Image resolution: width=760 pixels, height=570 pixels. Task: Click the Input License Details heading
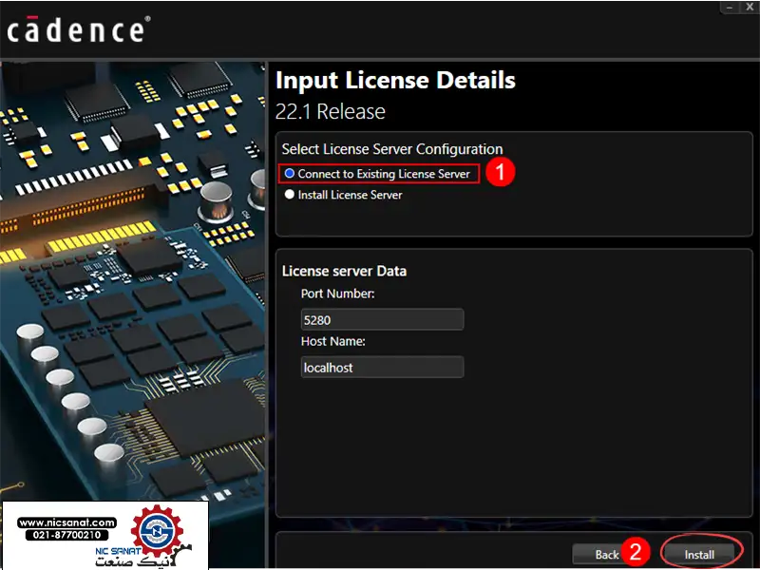pos(395,80)
